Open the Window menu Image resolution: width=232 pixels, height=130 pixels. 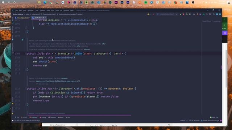click(x=66, y=10)
